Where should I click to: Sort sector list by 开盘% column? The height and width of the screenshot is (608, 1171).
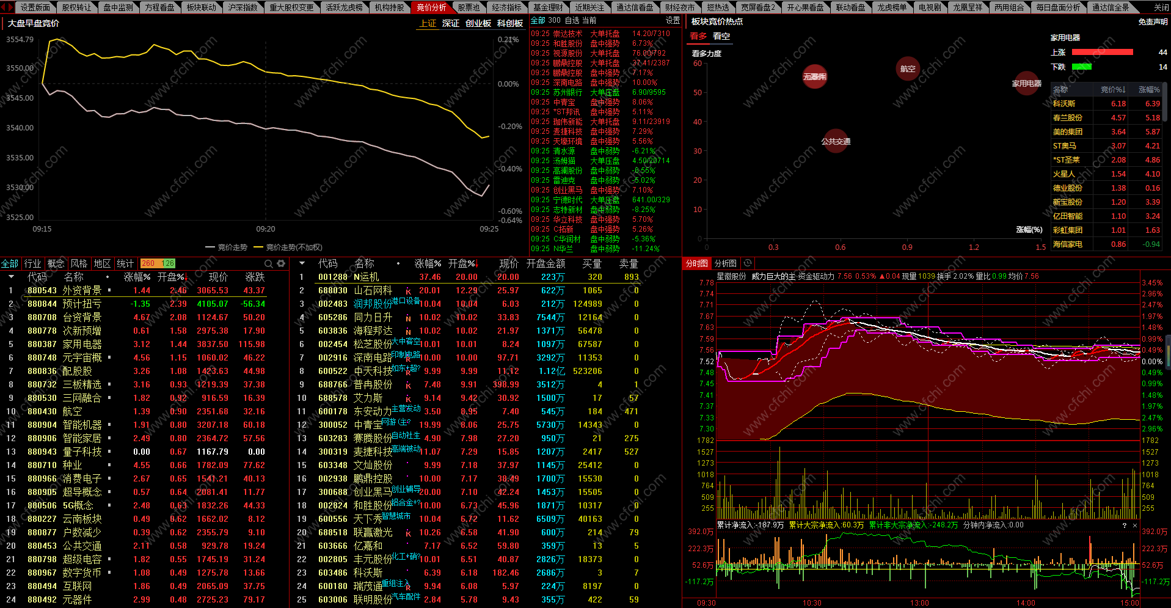172,277
